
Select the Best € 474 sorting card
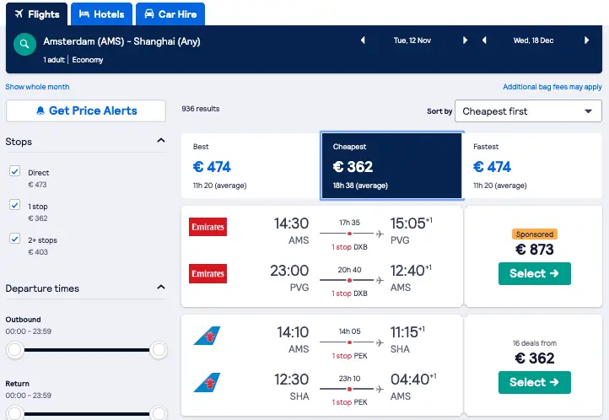point(251,166)
